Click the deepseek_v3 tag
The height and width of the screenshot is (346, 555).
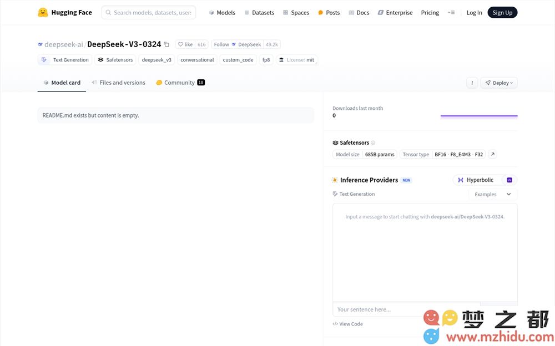point(157,60)
